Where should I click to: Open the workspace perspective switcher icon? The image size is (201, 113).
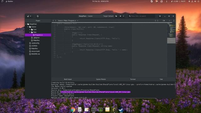28,16
